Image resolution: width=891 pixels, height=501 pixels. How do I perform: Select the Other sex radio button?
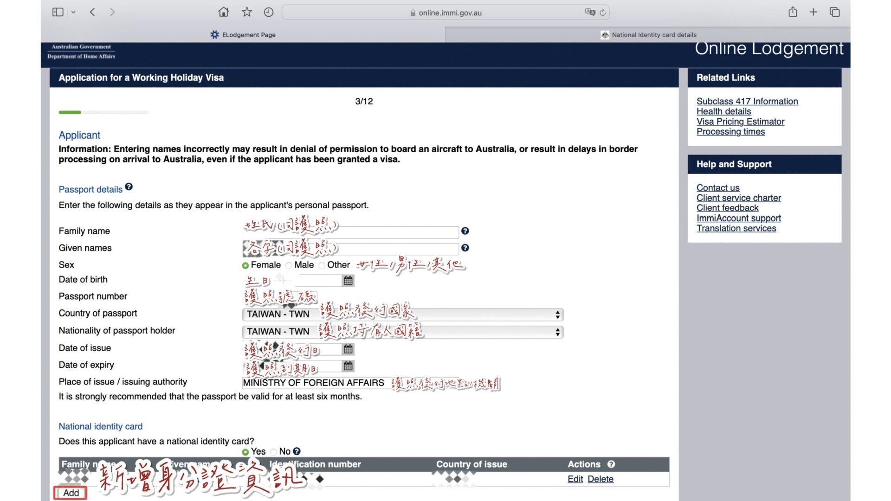[x=322, y=265]
